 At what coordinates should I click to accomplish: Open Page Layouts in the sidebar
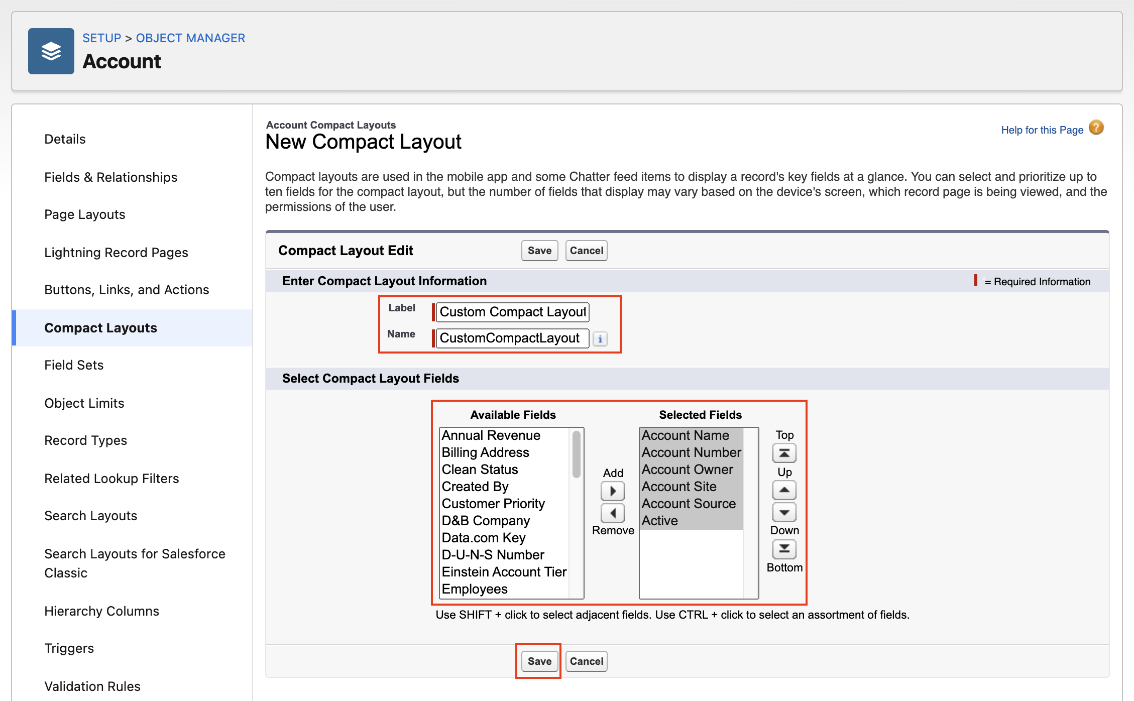(84, 214)
